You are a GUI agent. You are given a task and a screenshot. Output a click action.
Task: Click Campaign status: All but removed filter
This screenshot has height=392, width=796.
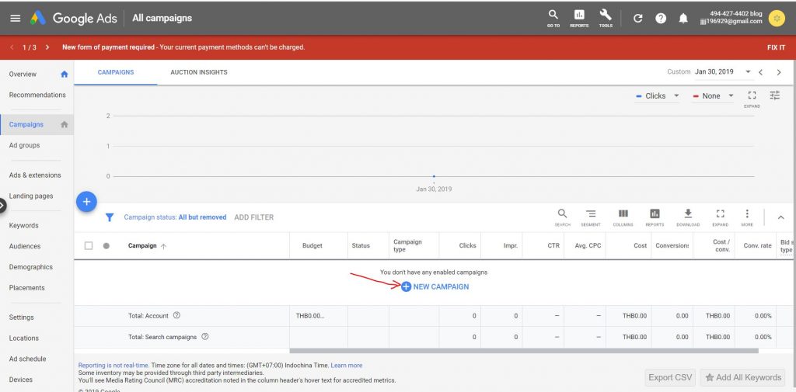click(175, 217)
